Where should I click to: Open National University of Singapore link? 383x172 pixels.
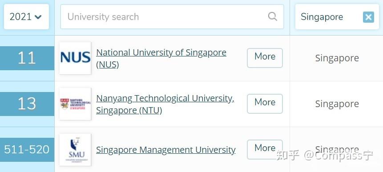point(161,59)
